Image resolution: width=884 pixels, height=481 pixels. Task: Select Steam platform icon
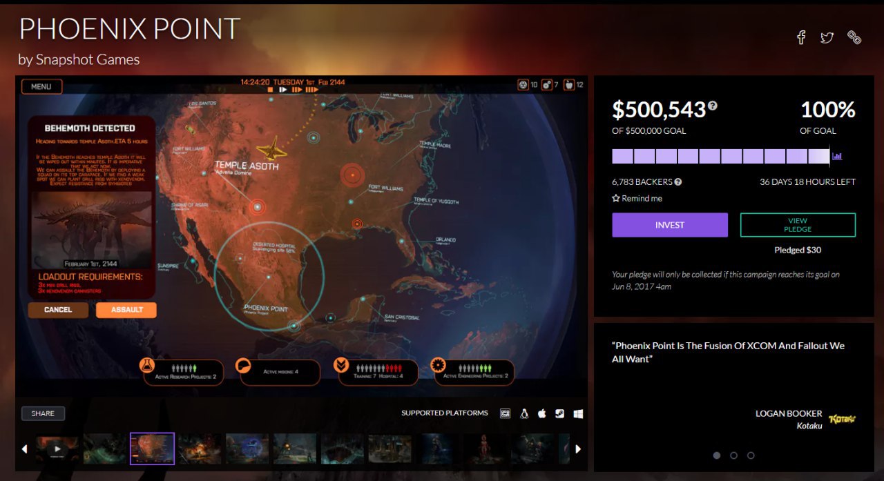click(560, 413)
